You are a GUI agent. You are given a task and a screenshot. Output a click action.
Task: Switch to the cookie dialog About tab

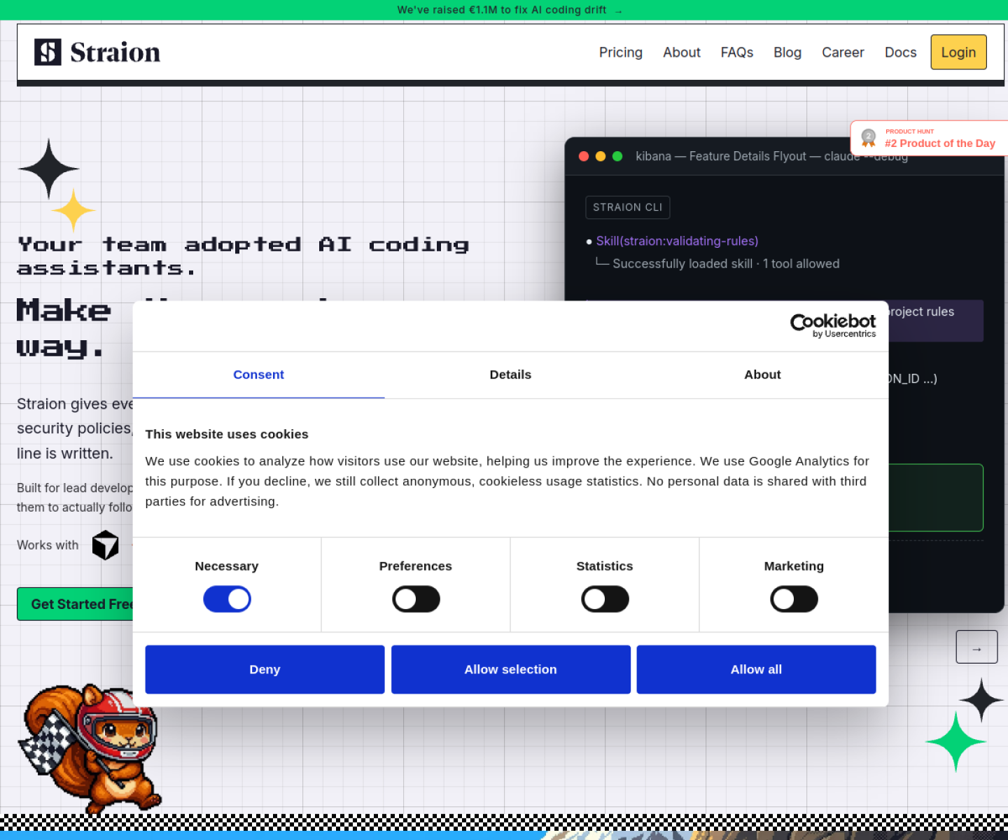pos(762,374)
